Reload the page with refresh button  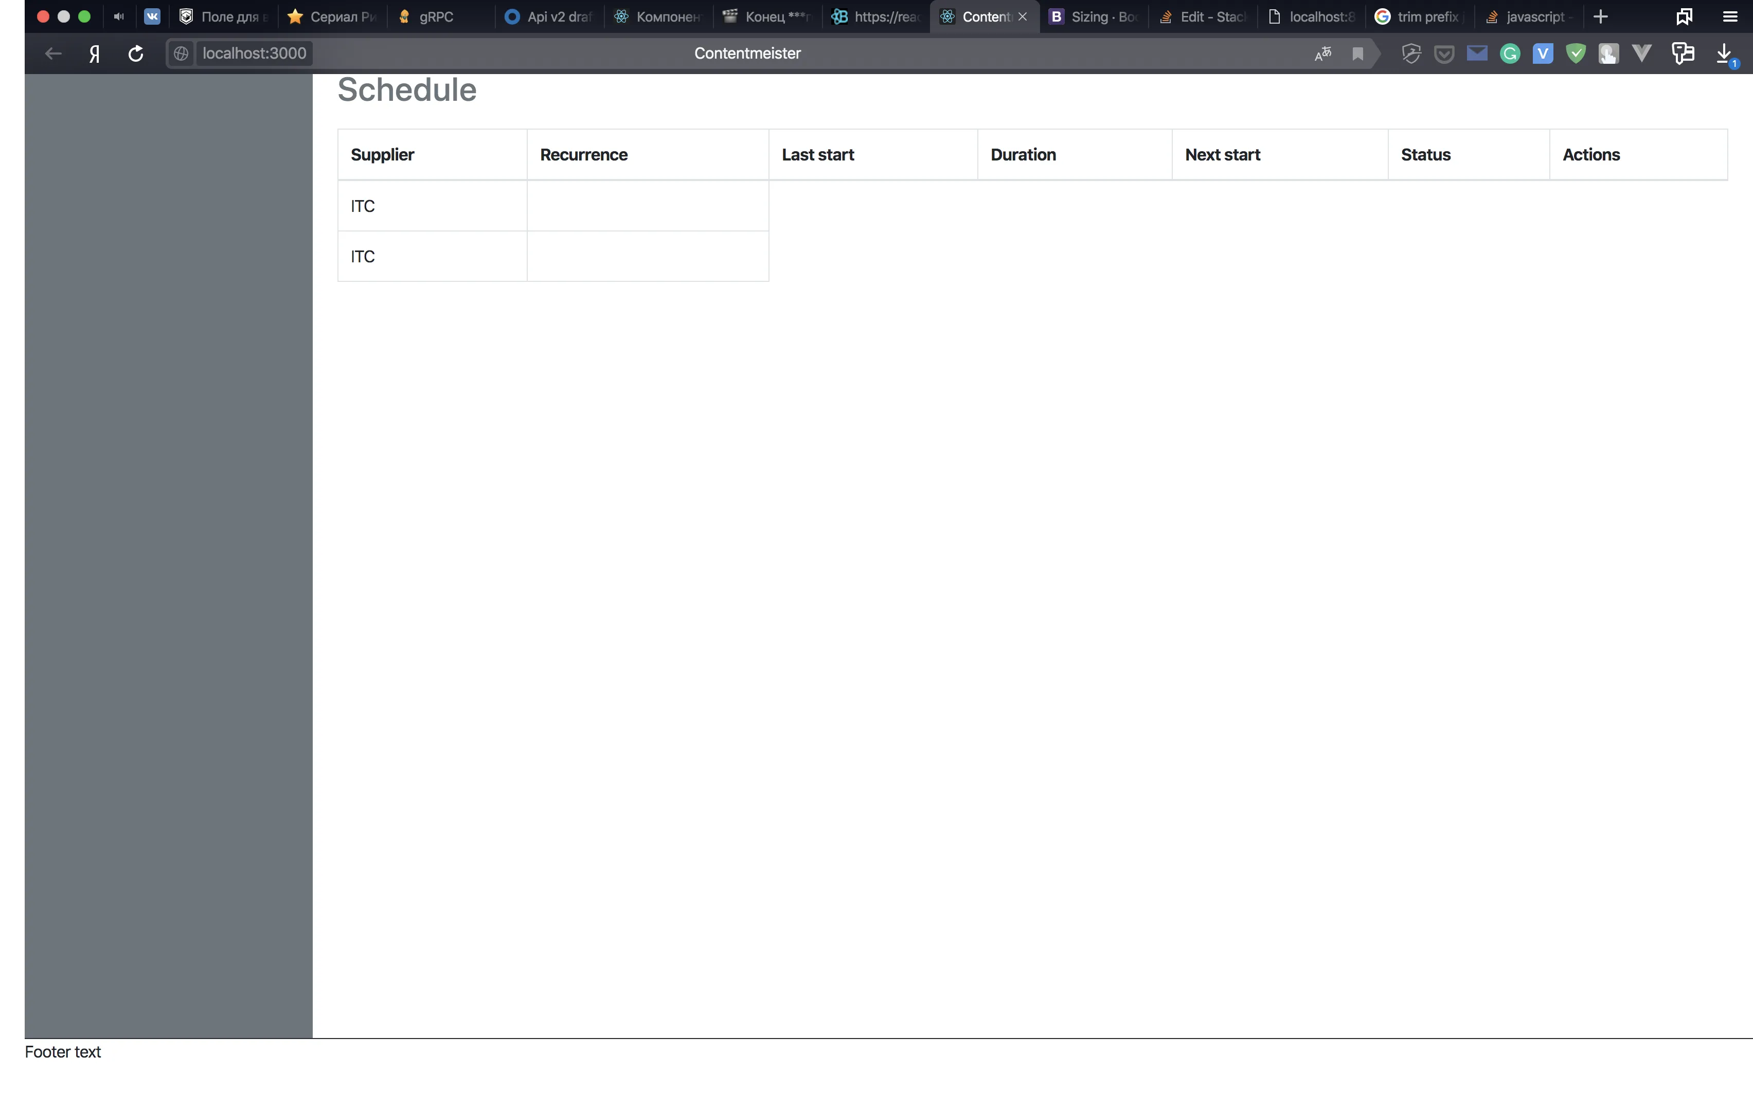(135, 54)
